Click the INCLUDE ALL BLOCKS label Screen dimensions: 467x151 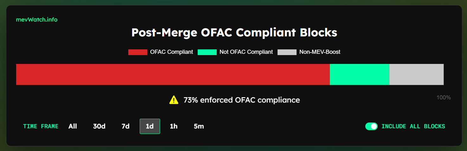coord(413,126)
